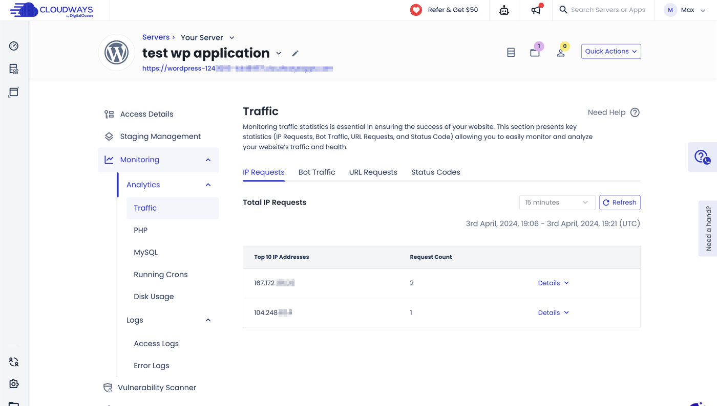717x406 pixels.
Task: Click the Access Details sidebar icon
Action: 109,114
